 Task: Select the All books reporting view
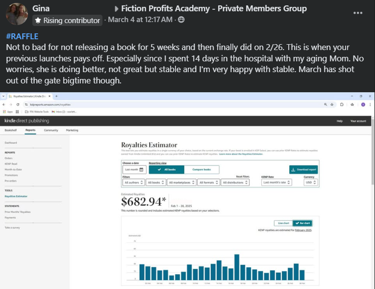point(167,169)
